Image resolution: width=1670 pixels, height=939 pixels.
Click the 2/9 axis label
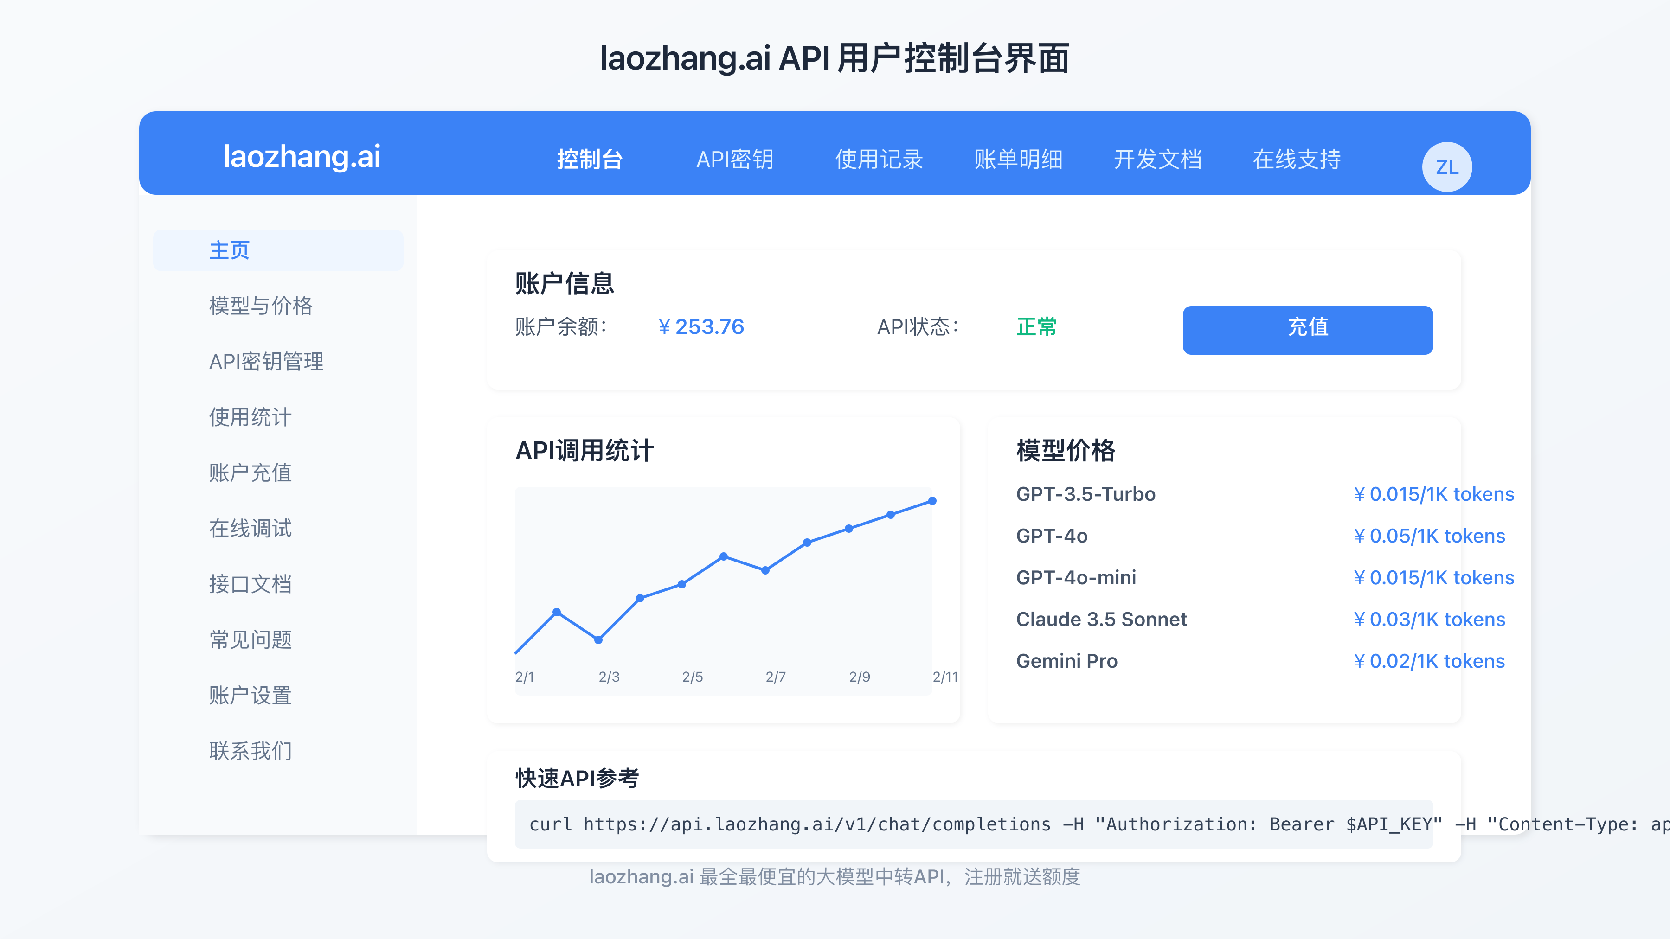tap(860, 677)
